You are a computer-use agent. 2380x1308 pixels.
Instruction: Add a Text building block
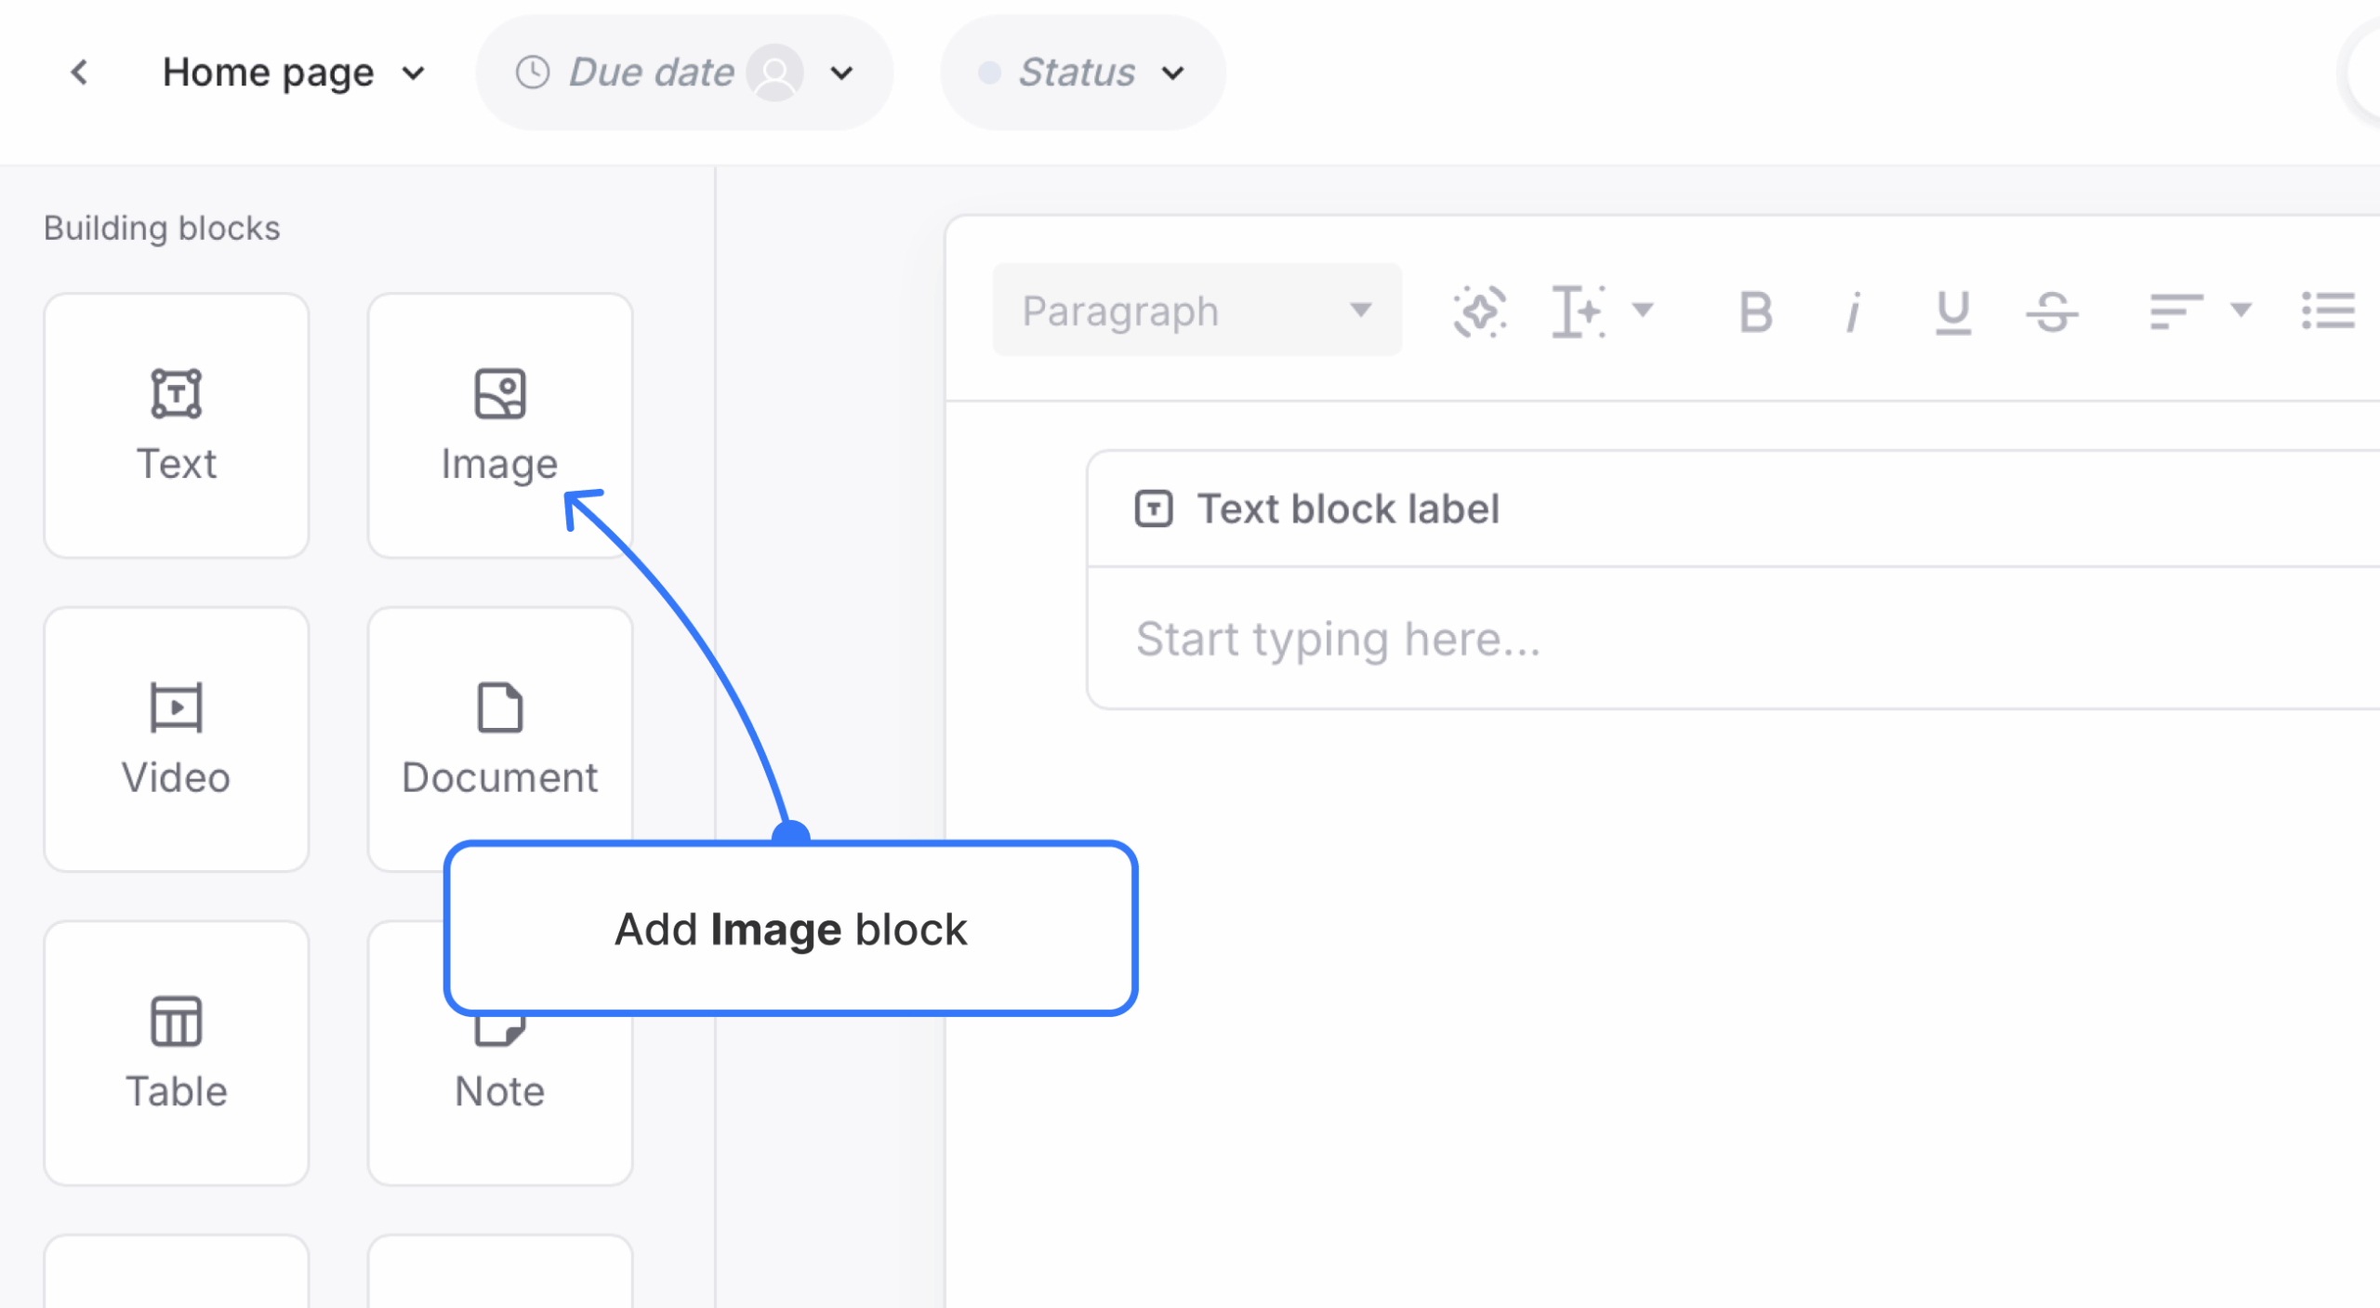(x=177, y=426)
